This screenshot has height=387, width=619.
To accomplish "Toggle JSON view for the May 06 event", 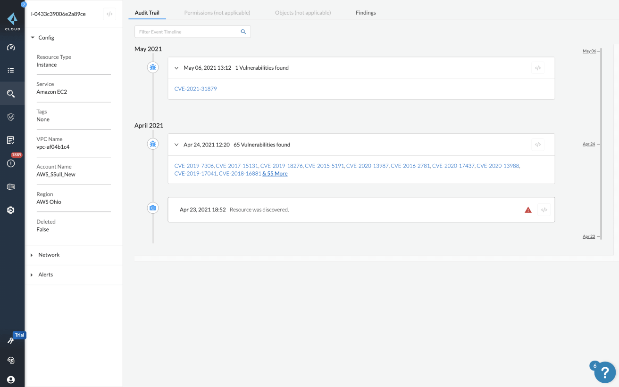I will coord(537,67).
